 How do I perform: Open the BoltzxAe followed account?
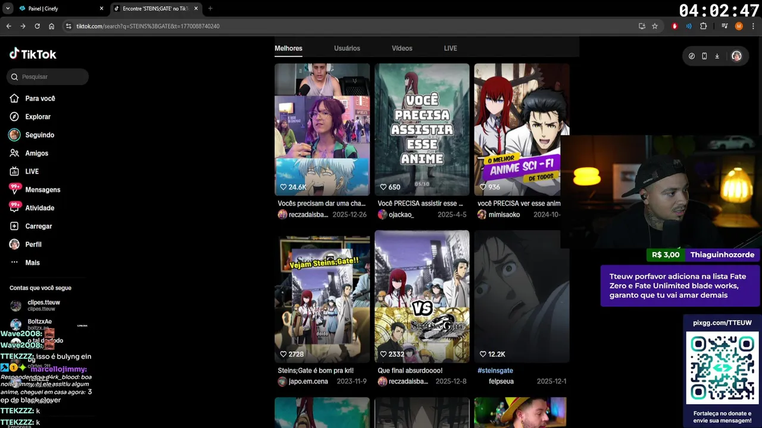(x=39, y=324)
